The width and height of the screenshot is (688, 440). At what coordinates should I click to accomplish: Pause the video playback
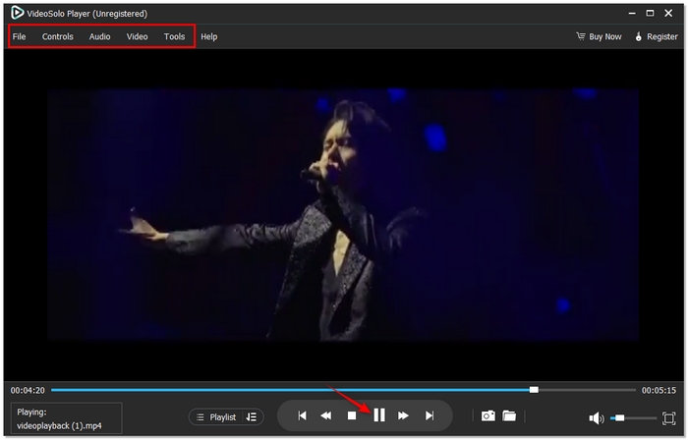[378, 415]
